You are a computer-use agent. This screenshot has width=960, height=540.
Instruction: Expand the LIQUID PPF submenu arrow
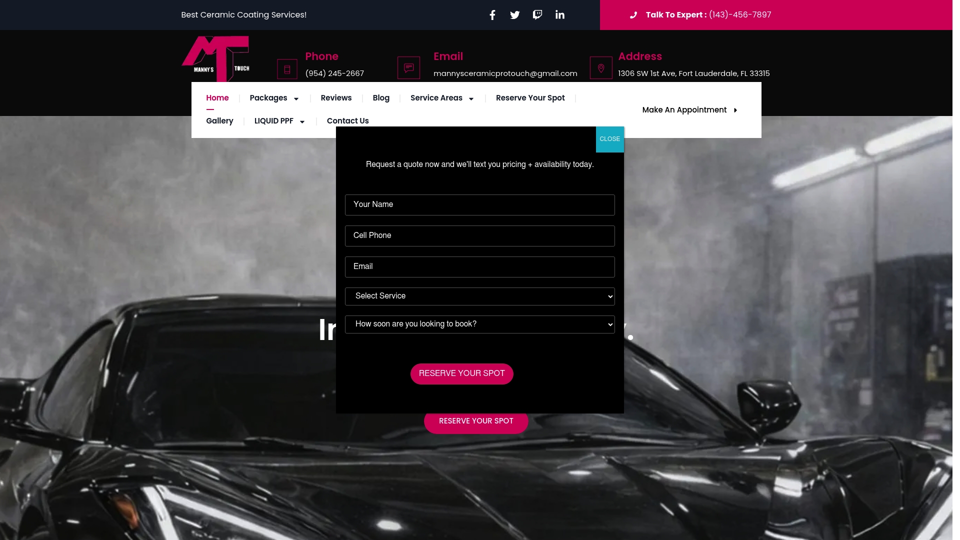(302, 121)
